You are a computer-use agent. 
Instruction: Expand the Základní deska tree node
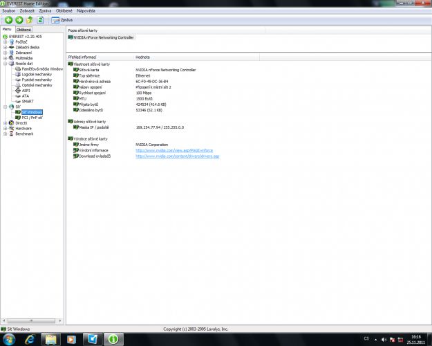(5, 47)
